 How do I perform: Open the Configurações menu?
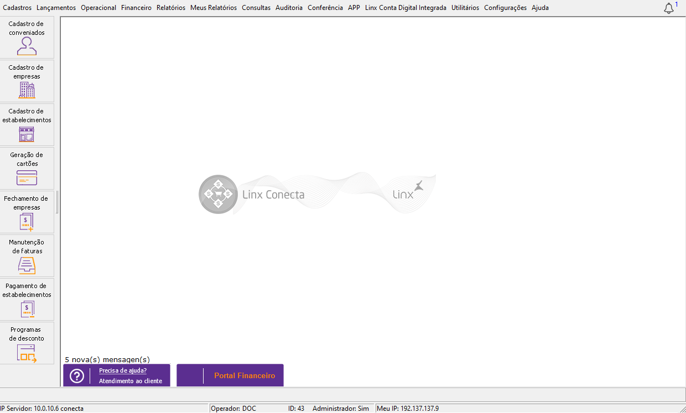[505, 8]
